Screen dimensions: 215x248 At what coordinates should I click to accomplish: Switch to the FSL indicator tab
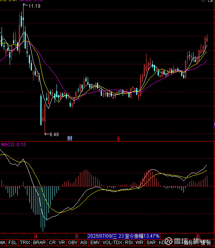coord(12,243)
